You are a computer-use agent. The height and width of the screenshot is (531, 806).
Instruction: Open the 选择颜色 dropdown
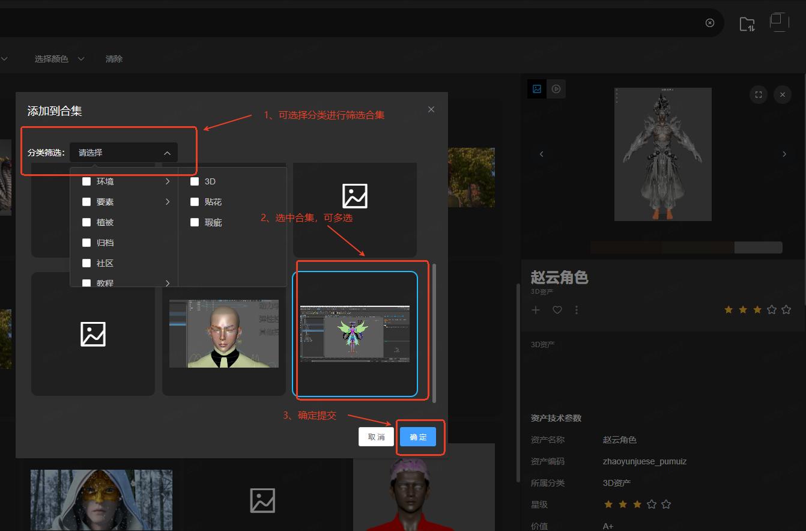59,59
